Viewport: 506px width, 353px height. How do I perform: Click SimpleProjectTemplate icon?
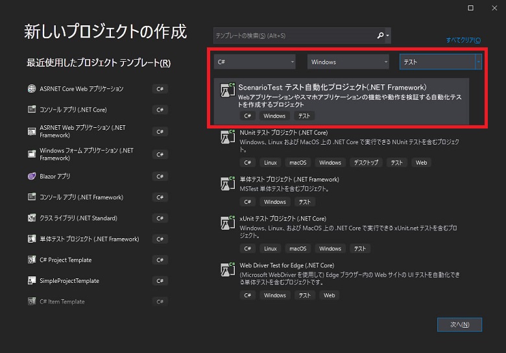click(32, 281)
